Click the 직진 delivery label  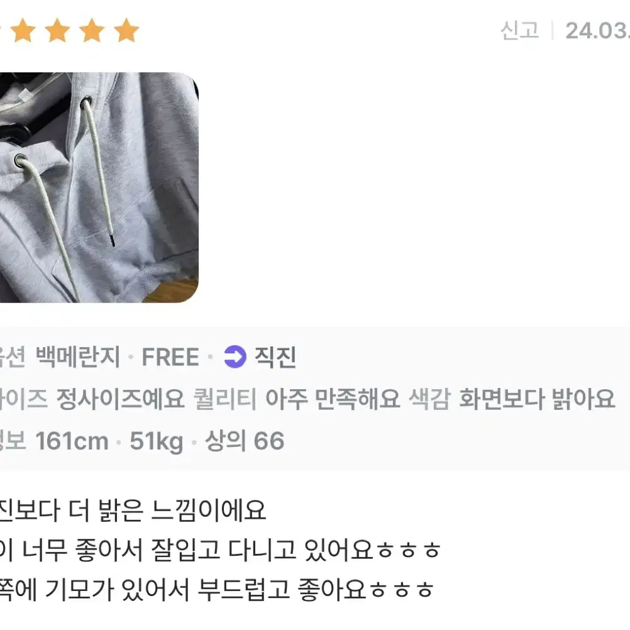coord(275,356)
